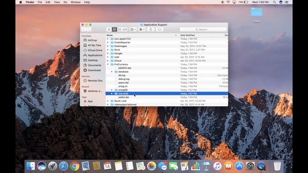Launch Safari from the Dock
This screenshot has height=173, width=308.
[64, 166]
